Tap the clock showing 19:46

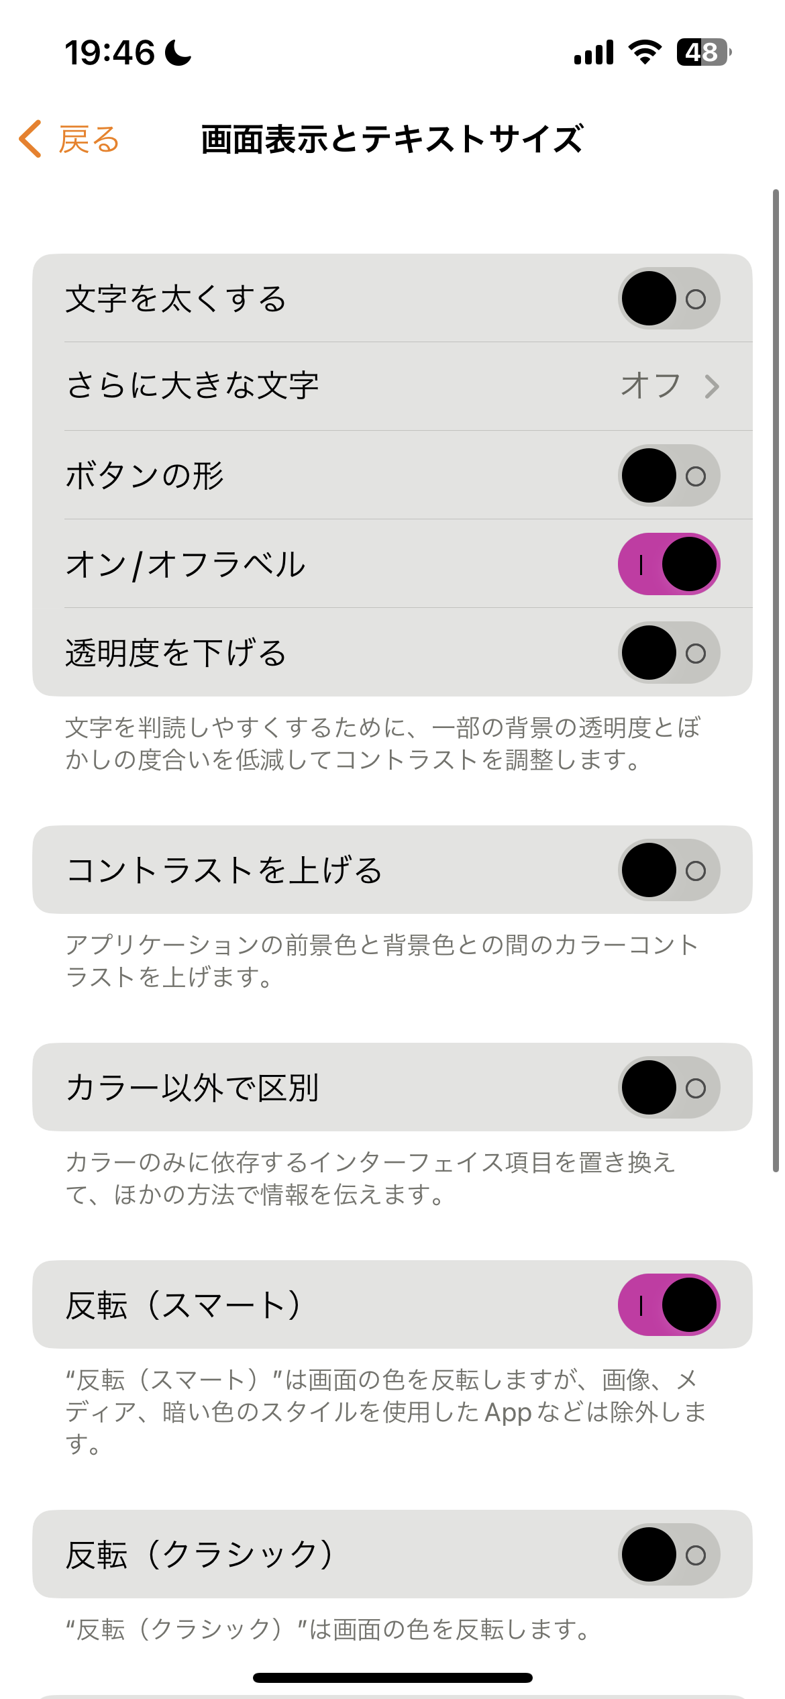pyautogui.click(x=109, y=52)
